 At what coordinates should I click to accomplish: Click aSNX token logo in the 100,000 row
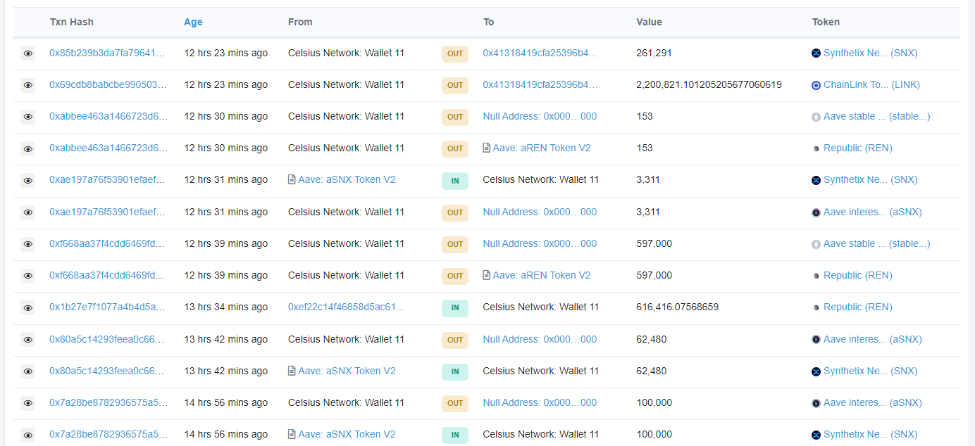(816, 403)
